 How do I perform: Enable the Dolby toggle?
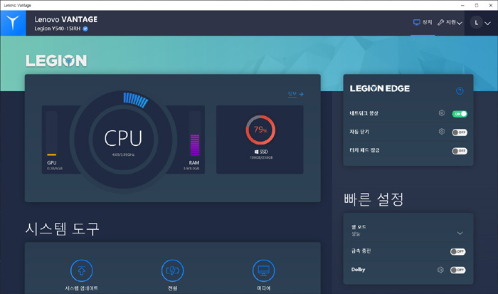pyautogui.click(x=457, y=271)
